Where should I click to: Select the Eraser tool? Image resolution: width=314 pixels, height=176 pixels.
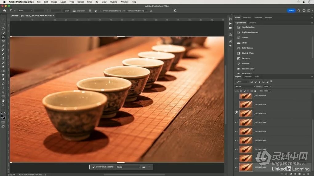[x=3, y=67]
